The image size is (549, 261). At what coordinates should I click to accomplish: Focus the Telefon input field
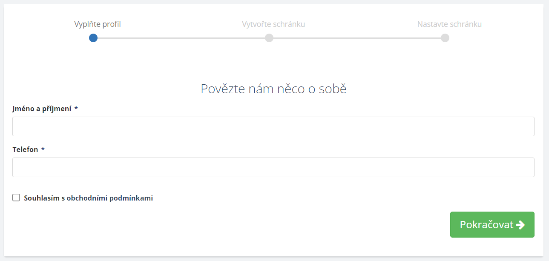coord(273,167)
